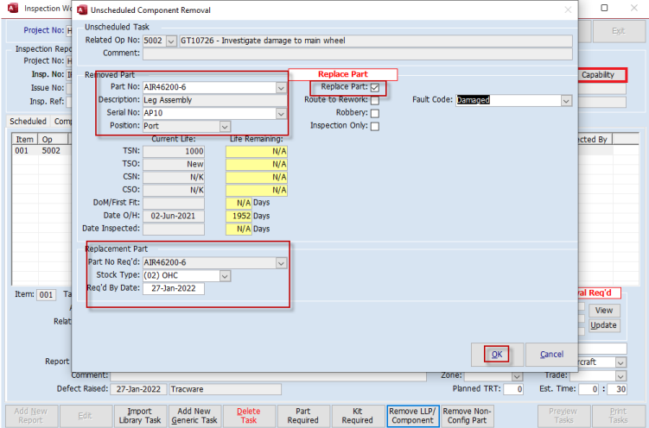Click the Req'd By Date field
649x428 pixels.
pyautogui.click(x=173, y=289)
